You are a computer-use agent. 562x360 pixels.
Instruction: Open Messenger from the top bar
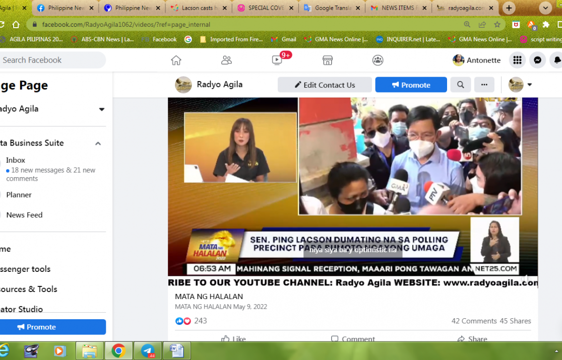538,60
